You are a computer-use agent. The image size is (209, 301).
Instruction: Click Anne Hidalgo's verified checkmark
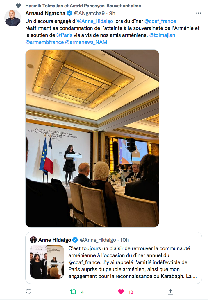(74, 240)
